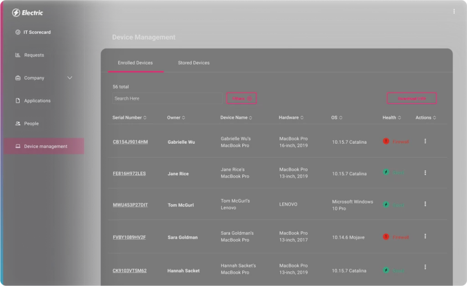Open serial number CB154J9014HM details
This screenshot has height=286, width=467.
pyautogui.click(x=131, y=141)
